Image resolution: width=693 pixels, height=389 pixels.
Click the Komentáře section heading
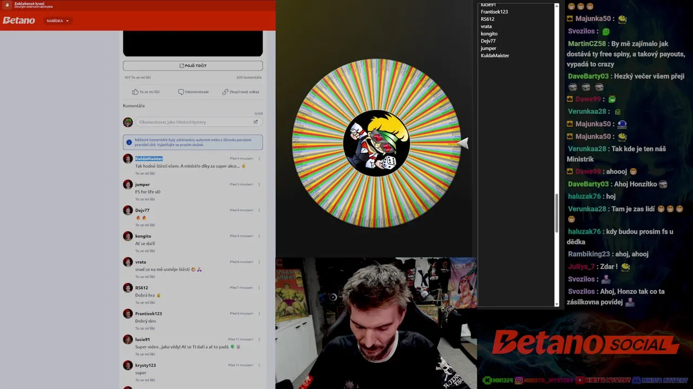(x=134, y=106)
